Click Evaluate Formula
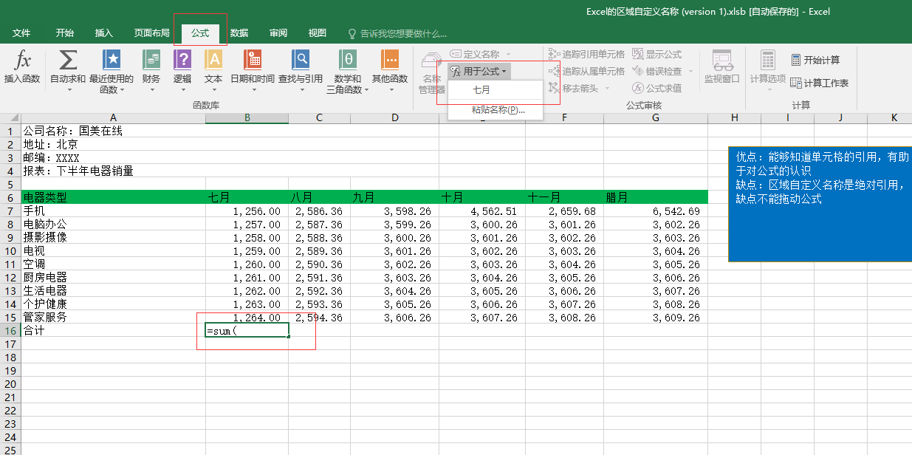This screenshot has width=912, height=455. coord(657,88)
